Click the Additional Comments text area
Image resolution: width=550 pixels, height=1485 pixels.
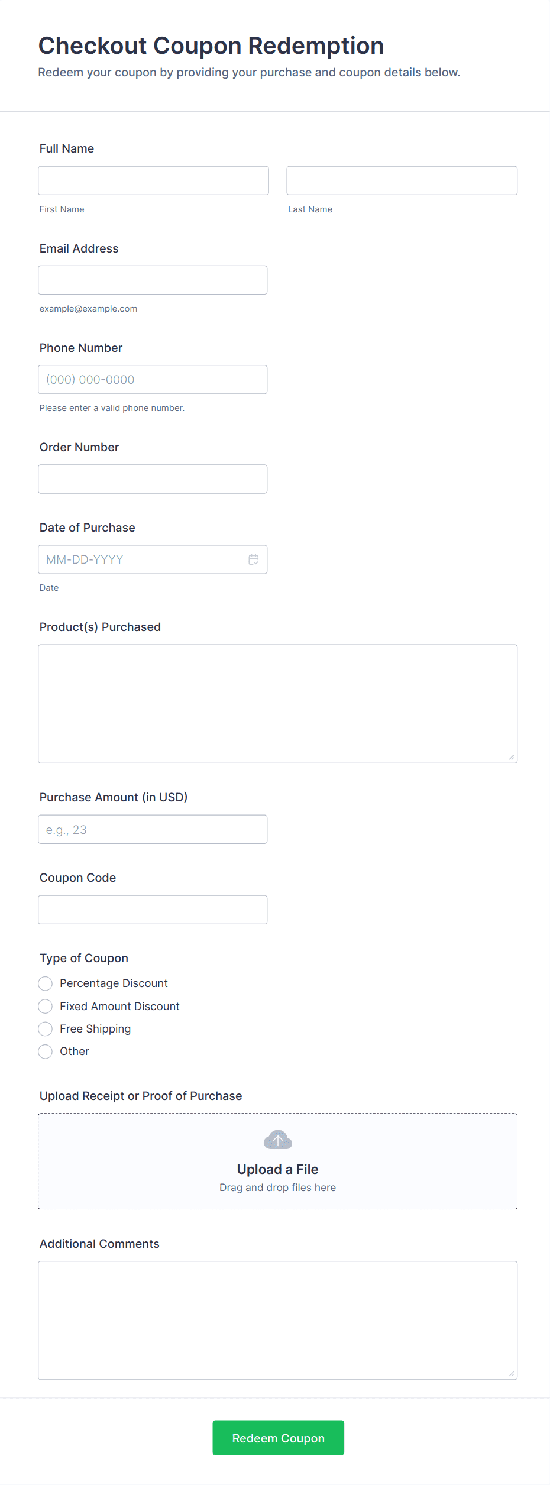tap(277, 1320)
